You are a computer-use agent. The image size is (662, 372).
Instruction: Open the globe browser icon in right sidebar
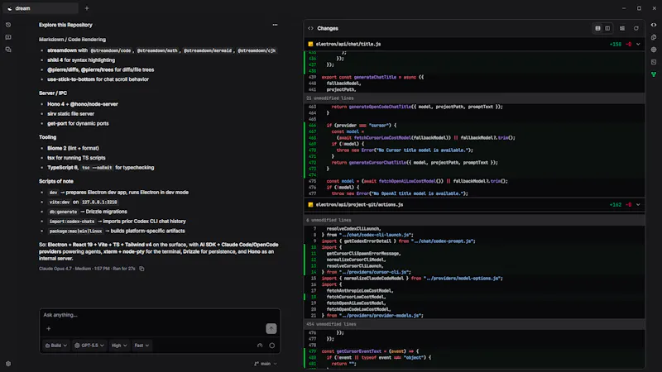654,50
